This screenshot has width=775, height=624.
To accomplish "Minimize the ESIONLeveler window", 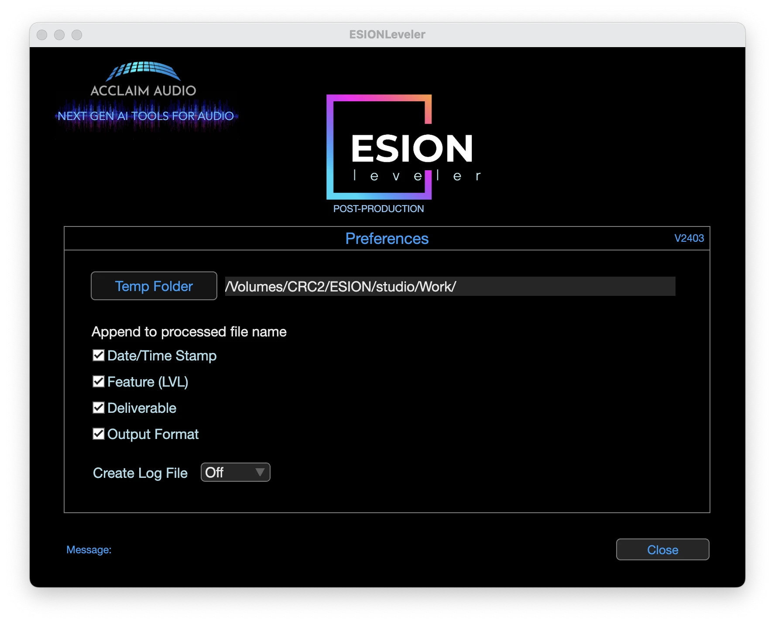I will [x=59, y=35].
